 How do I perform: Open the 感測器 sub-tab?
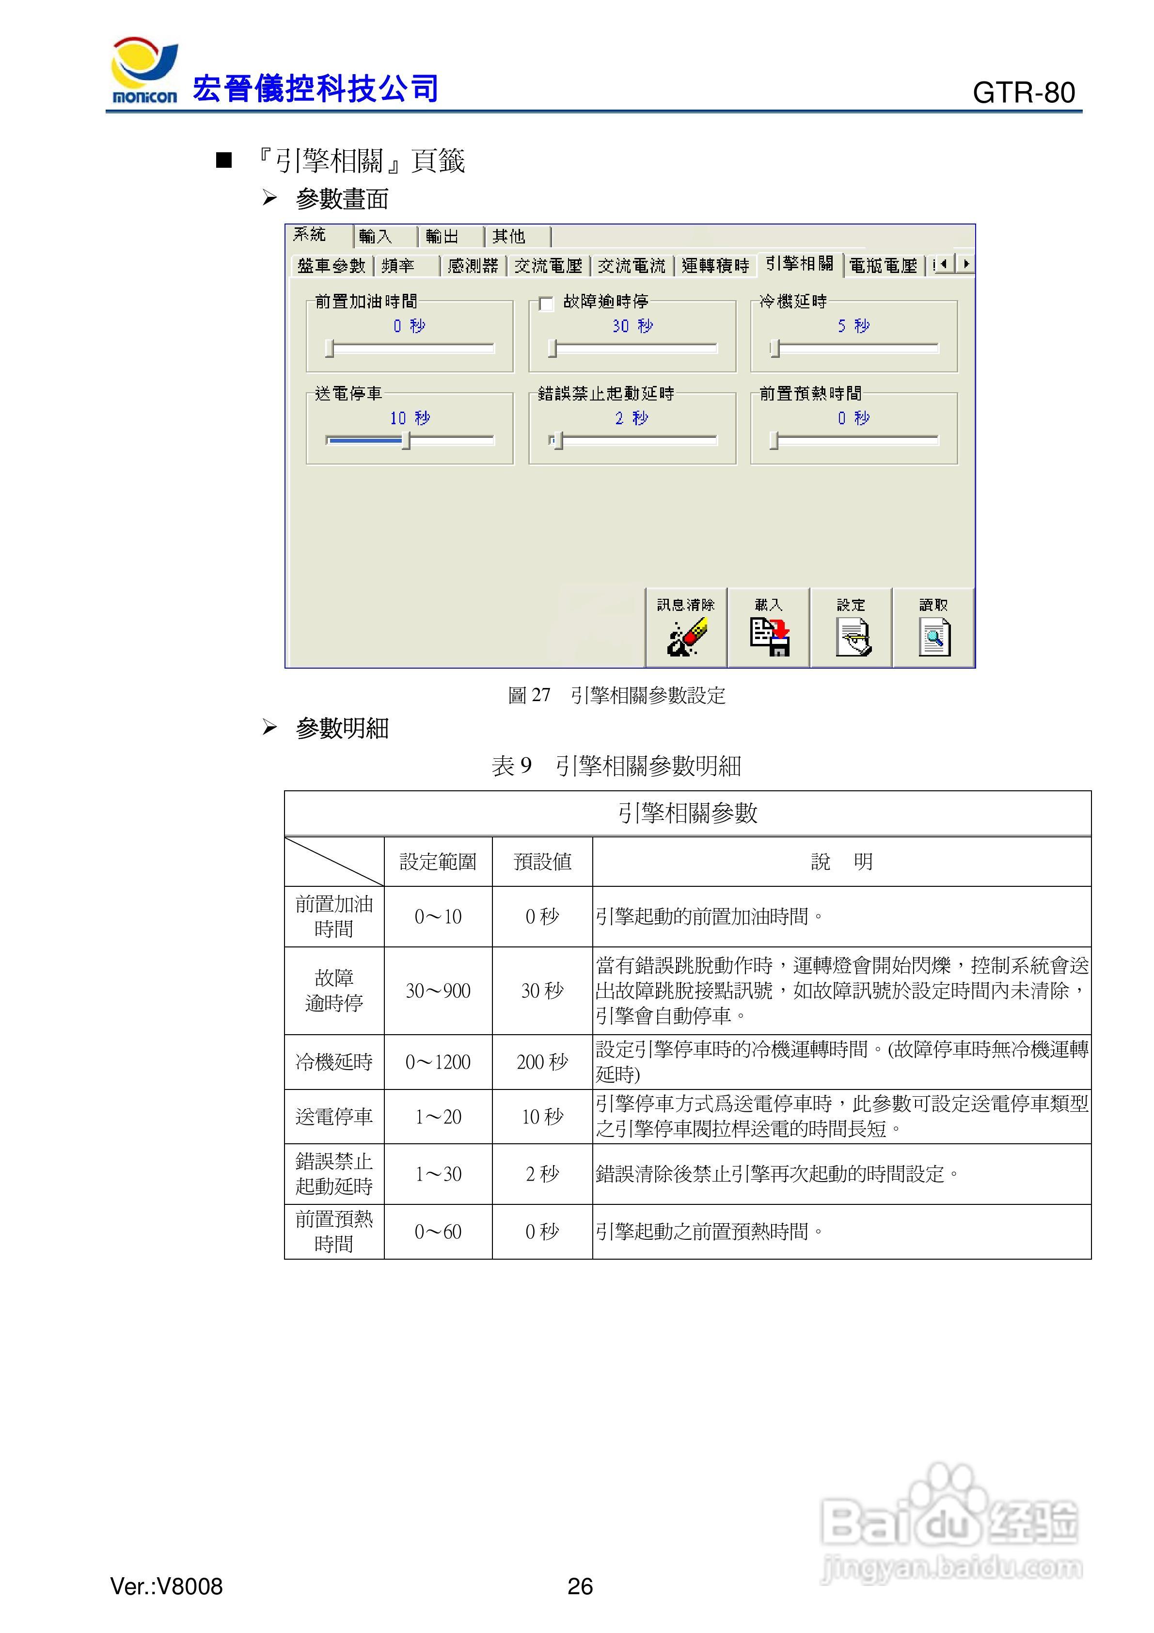tap(473, 266)
